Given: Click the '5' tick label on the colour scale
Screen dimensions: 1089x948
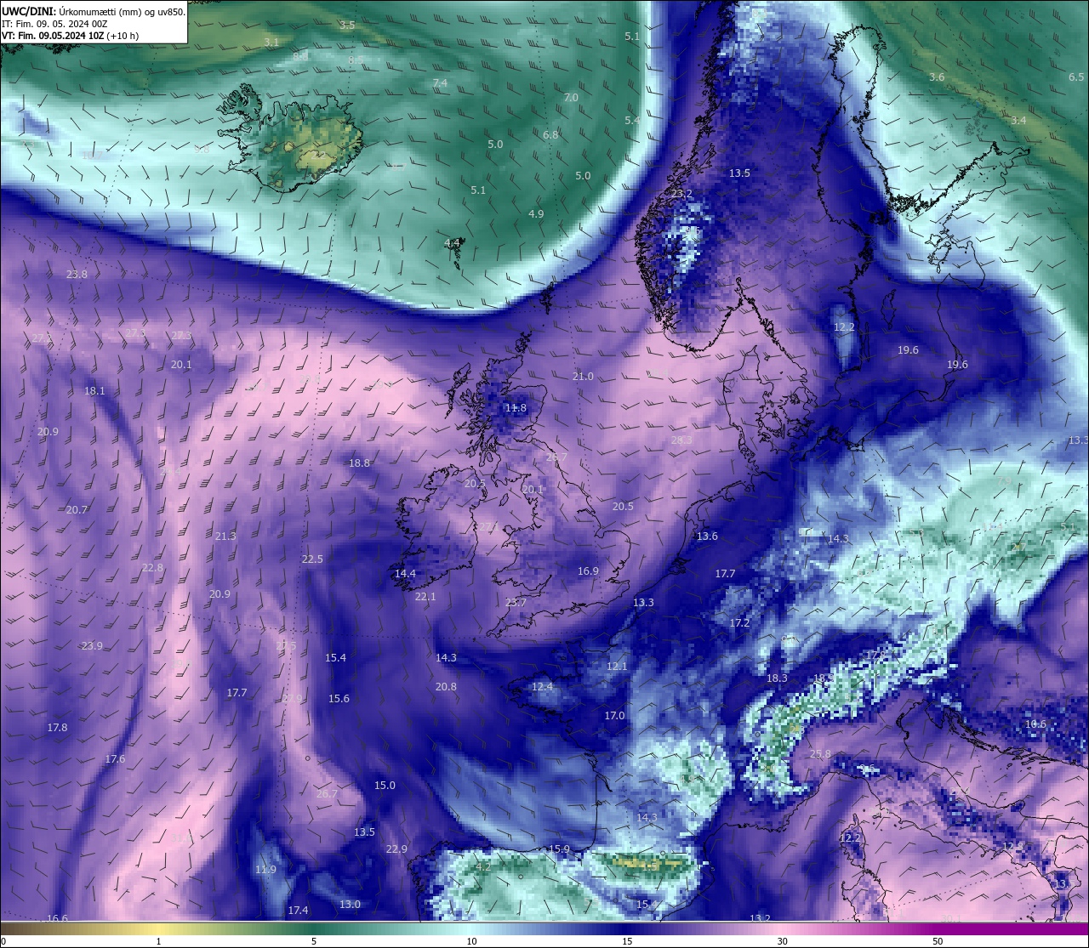Looking at the screenshot, I should 314,941.
